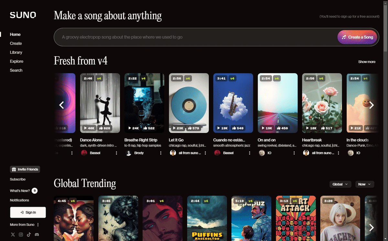
Task: Click artist name Brody
Action: pos(139,153)
